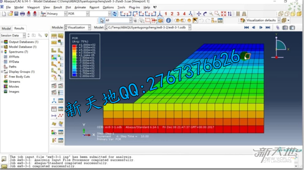Jump to first frame
The width and height of the screenshot is (304, 170).
246,27
